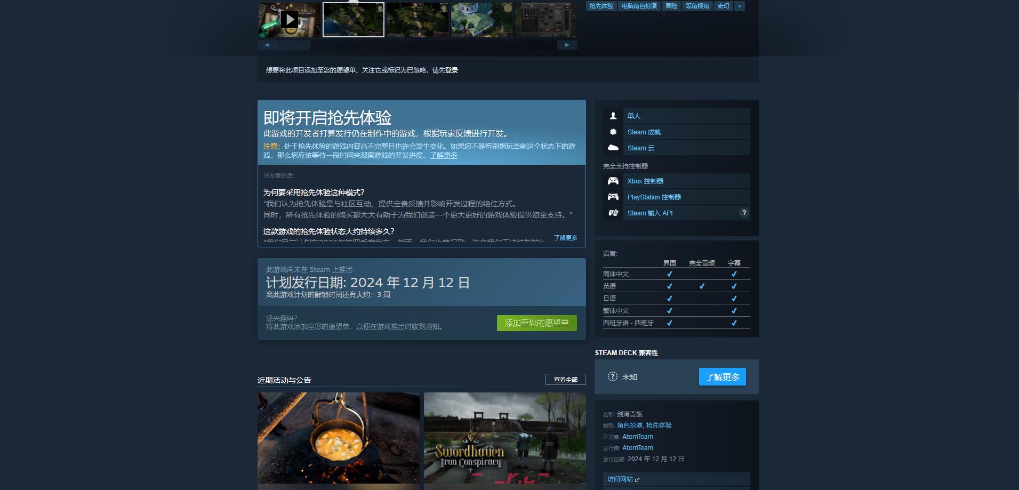This screenshot has height=490, width=1019.
Task: Click the left arrow of thumbnail strip
Action: pyautogui.click(x=267, y=45)
